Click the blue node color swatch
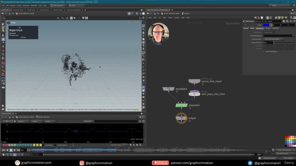296x166 pixels. (x=266, y=25)
